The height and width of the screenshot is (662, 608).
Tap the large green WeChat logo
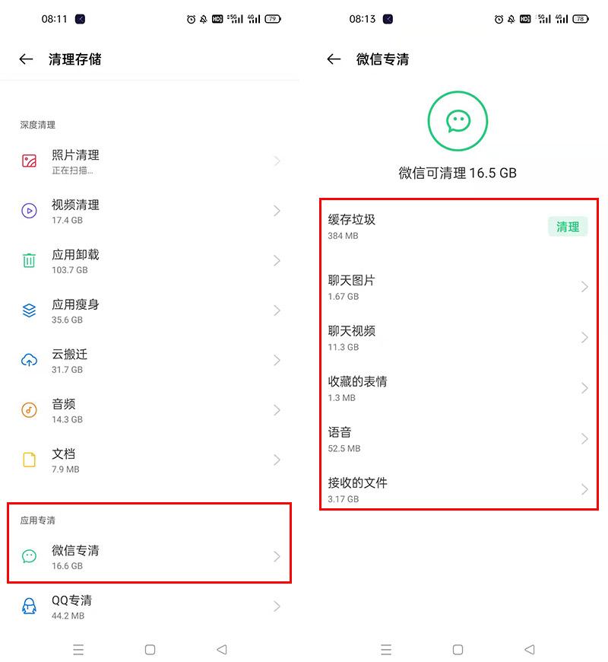point(458,120)
